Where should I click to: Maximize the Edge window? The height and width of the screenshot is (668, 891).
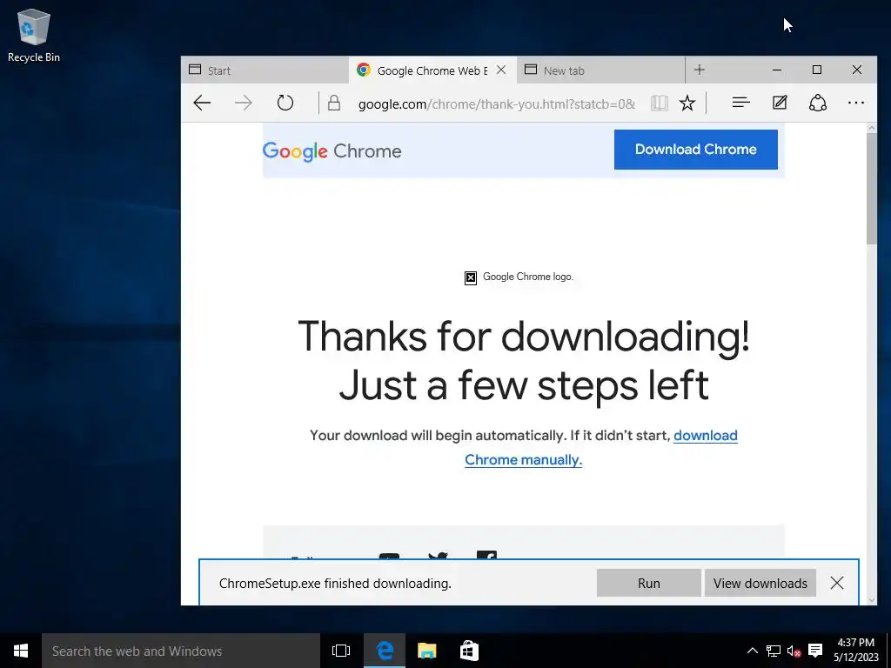pos(816,70)
